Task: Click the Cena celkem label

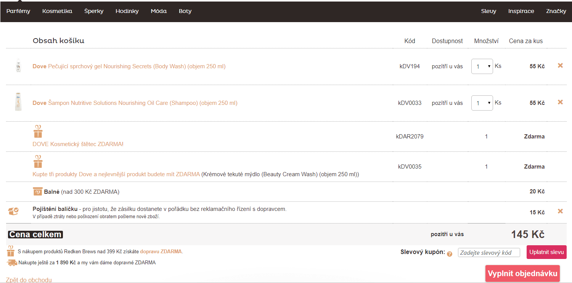Action: pyautogui.click(x=35, y=235)
